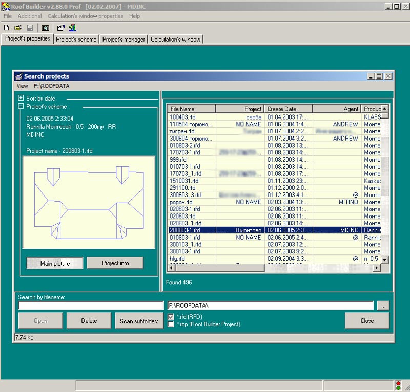This screenshot has width=410, height=392.
Task: Click the Project info button
Action: [x=115, y=263]
